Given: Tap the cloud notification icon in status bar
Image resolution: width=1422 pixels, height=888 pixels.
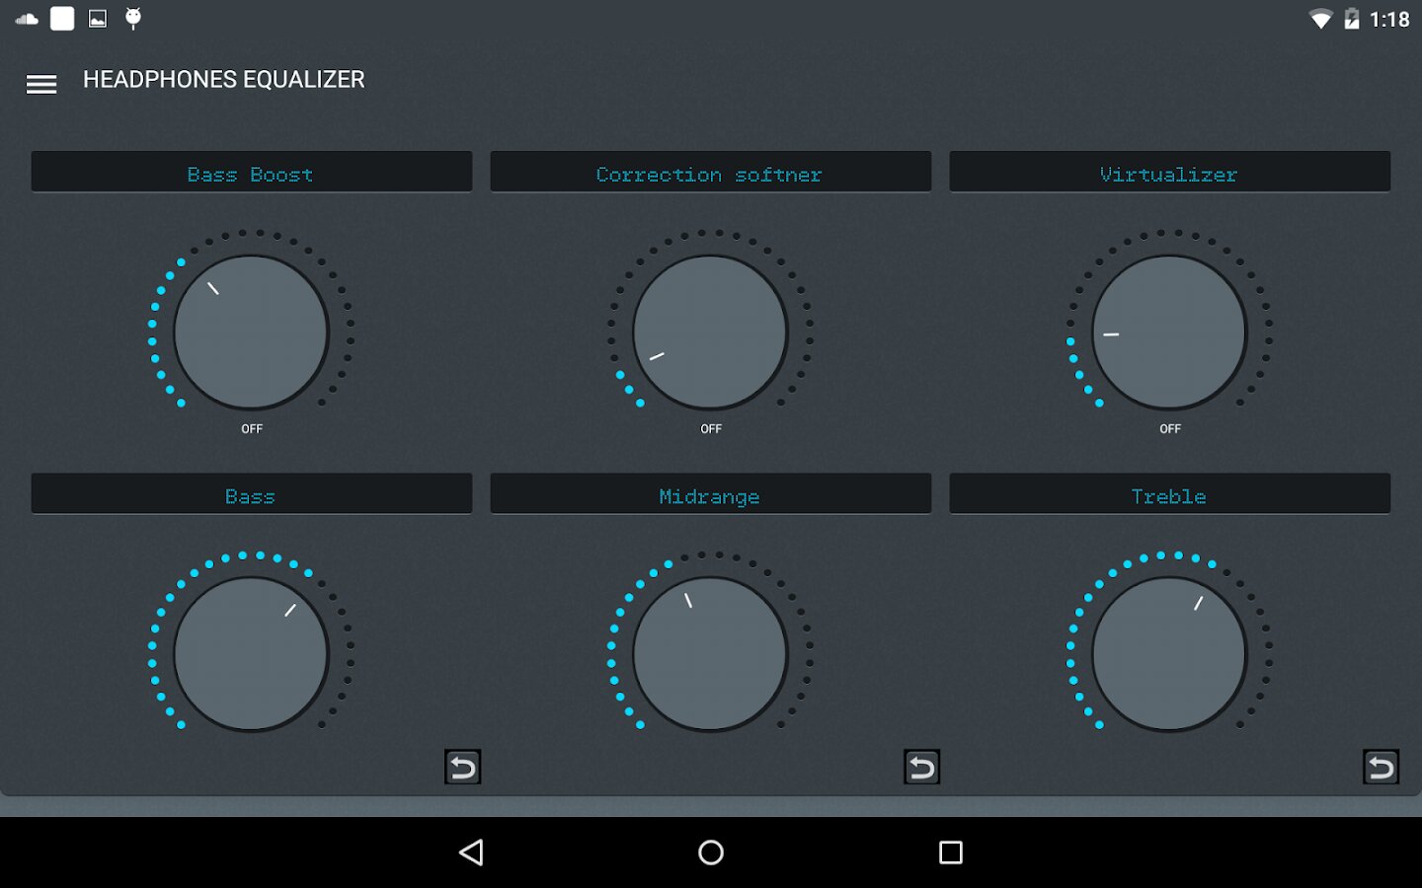Looking at the screenshot, I should click(27, 19).
